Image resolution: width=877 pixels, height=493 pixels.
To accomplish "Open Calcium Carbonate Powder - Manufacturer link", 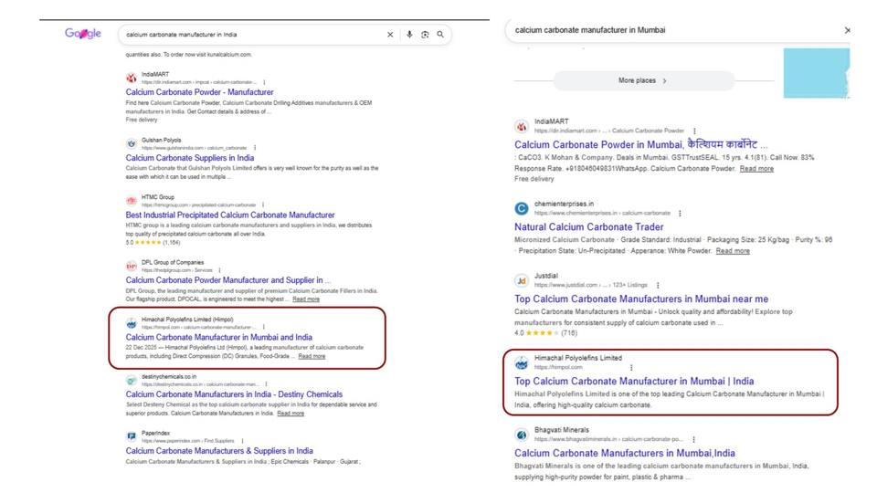I will coord(200,92).
